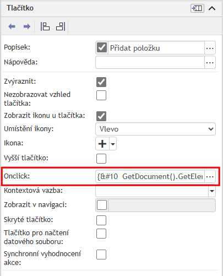Click the blue right arrow icon
223x276 pixels.
click(27, 26)
